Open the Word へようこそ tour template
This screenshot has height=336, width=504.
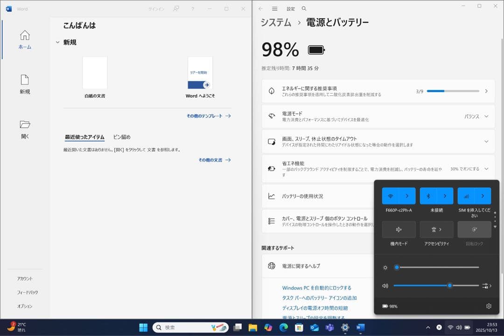coord(200,73)
